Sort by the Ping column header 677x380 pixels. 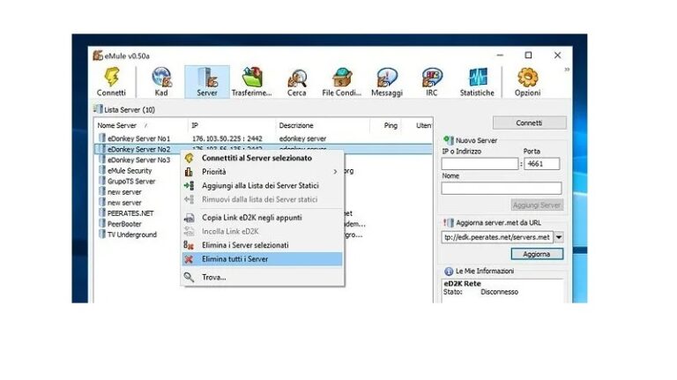[385, 126]
